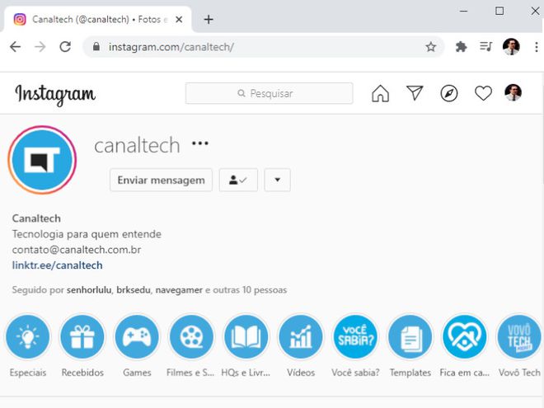
Task: Open the media controls icon in toolbar
Action: [485, 46]
